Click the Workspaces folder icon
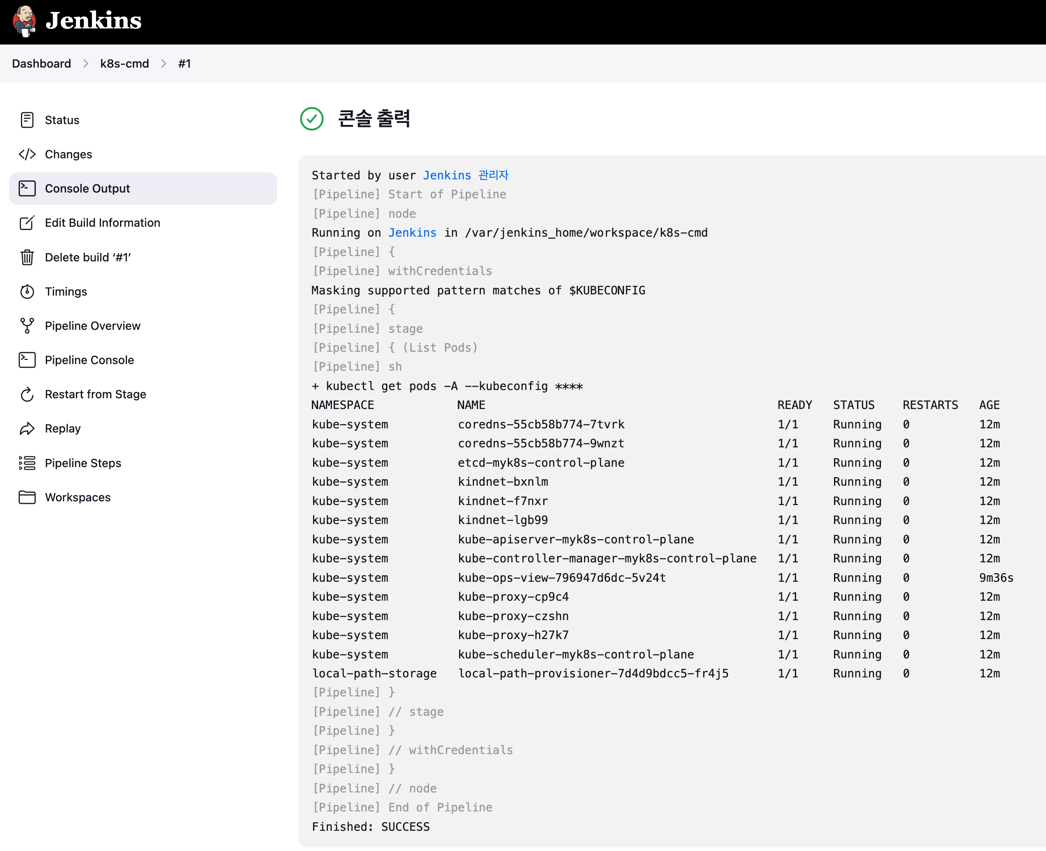1046x851 pixels. [27, 497]
